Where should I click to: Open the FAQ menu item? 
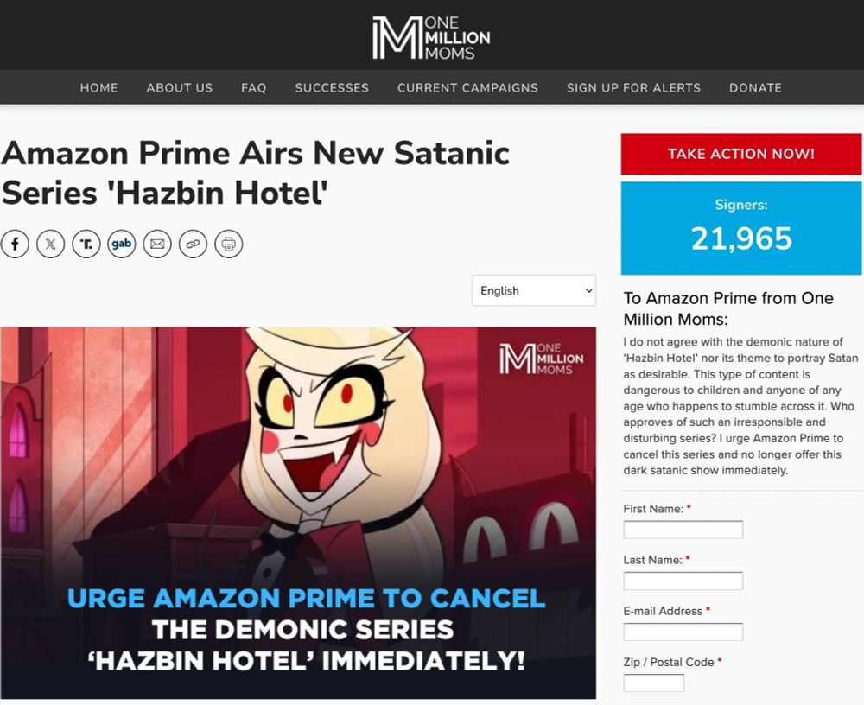(x=253, y=87)
